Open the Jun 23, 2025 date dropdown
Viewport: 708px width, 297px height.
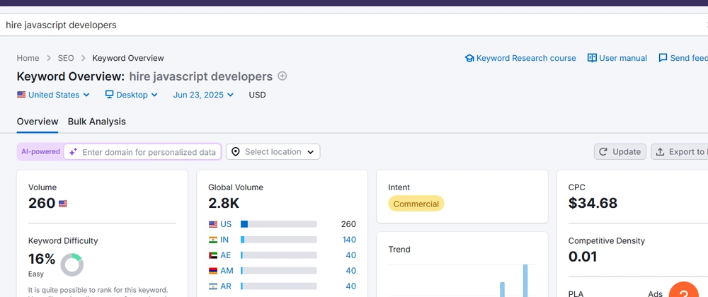(x=203, y=95)
